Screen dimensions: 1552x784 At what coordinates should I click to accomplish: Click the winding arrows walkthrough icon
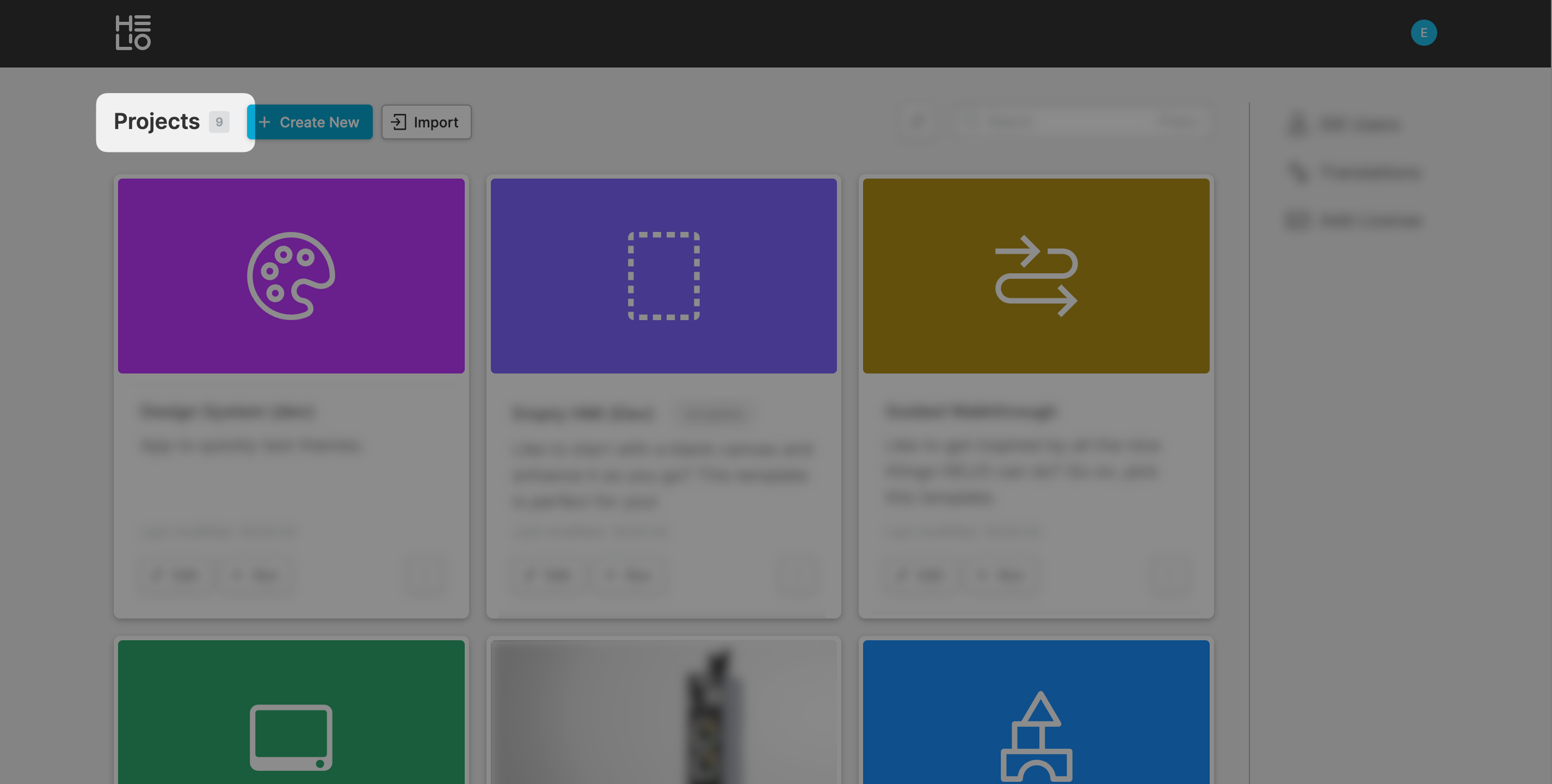click(x=1036, y=276)
